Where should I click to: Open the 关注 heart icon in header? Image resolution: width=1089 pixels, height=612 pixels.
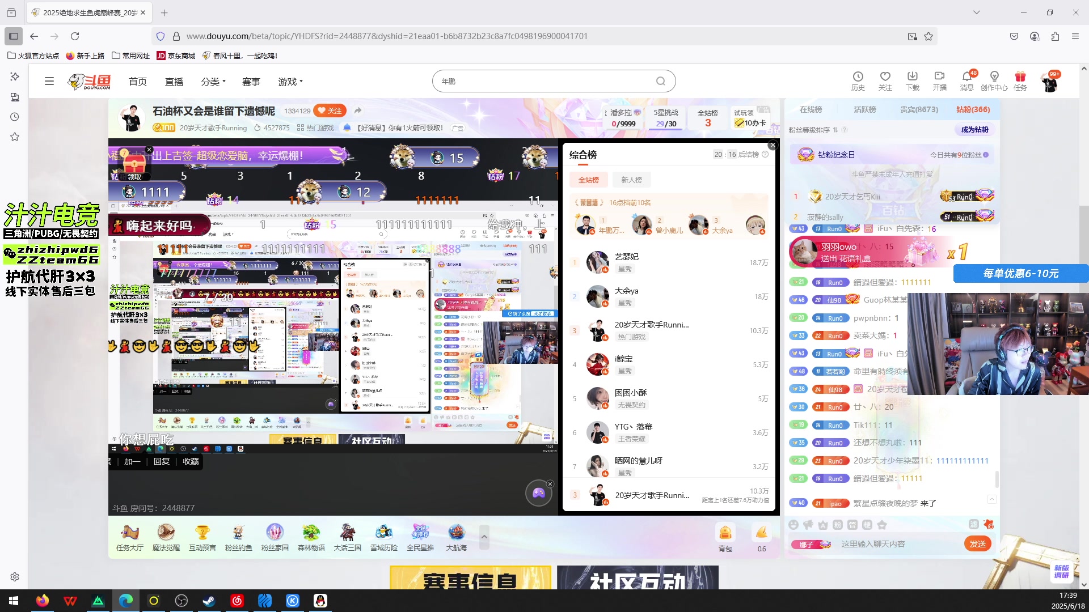[885, 80]
